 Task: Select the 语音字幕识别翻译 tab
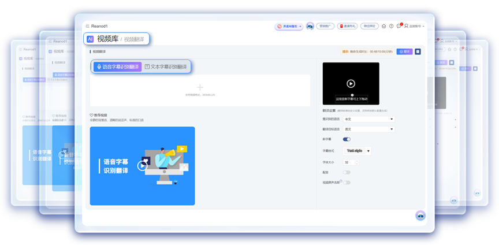[x=118, y=67]
